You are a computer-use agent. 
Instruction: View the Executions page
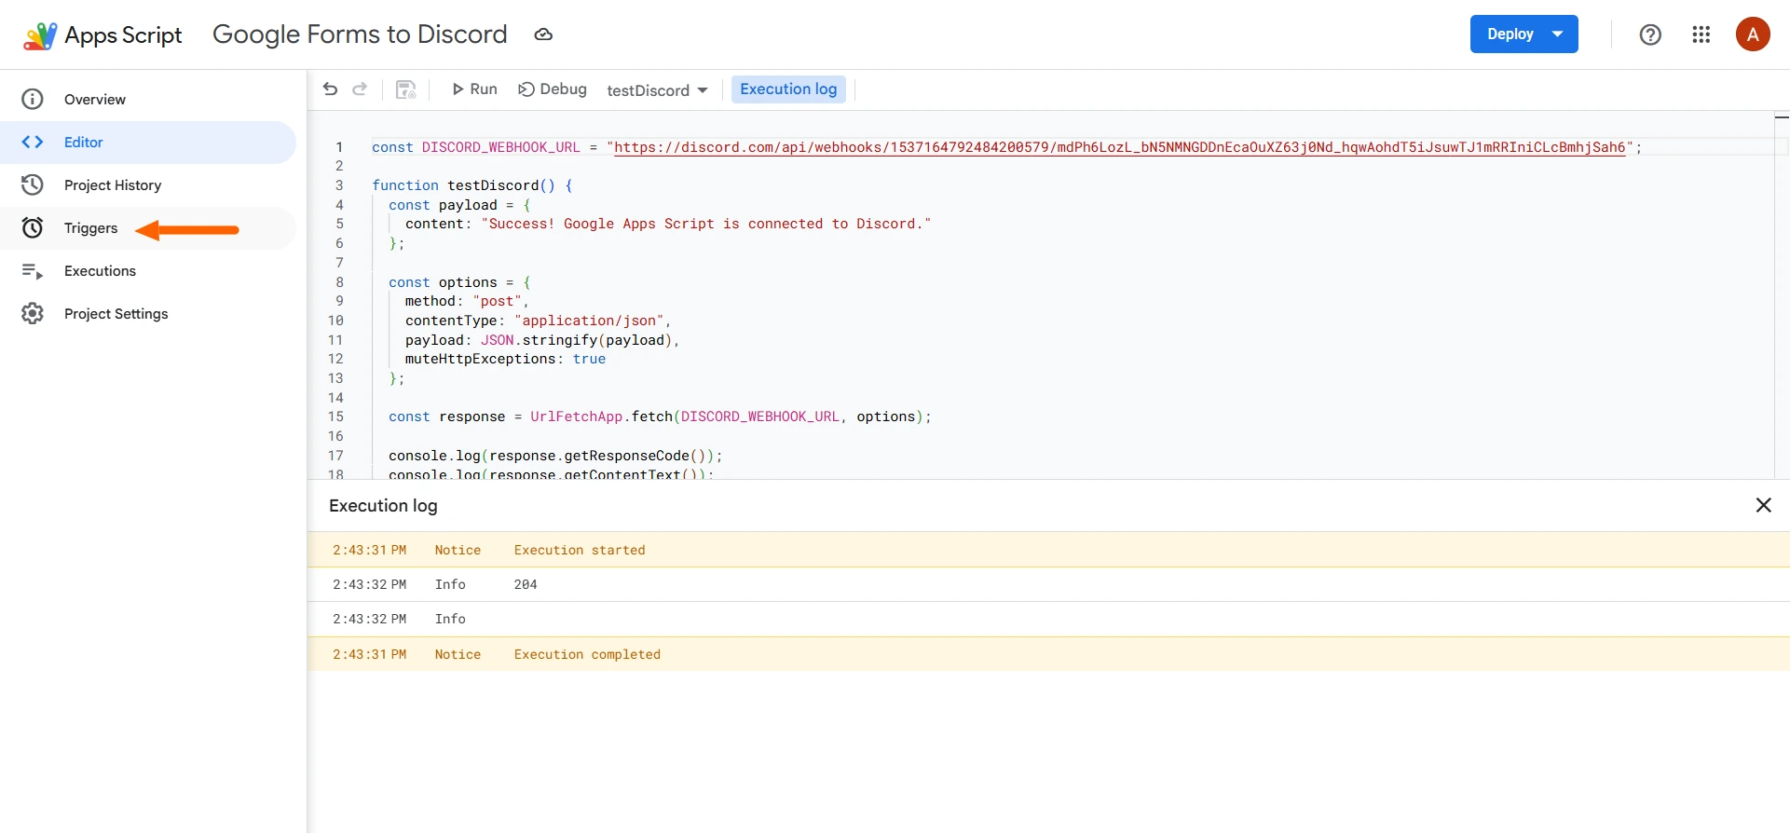coord(148,271)
